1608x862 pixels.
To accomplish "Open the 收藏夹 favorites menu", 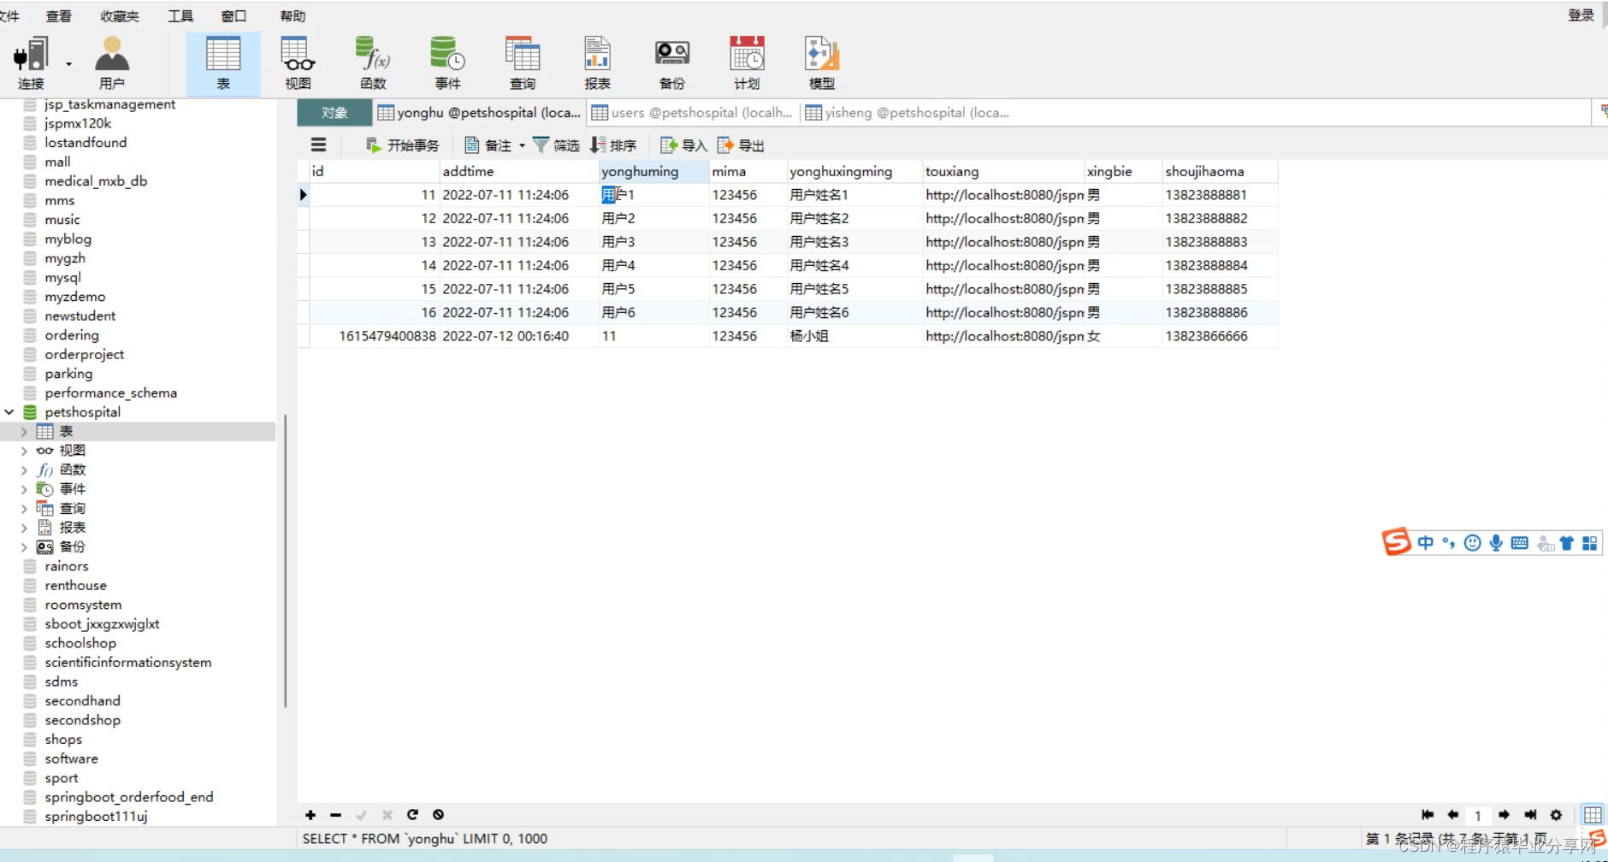I will click(120, 16).
